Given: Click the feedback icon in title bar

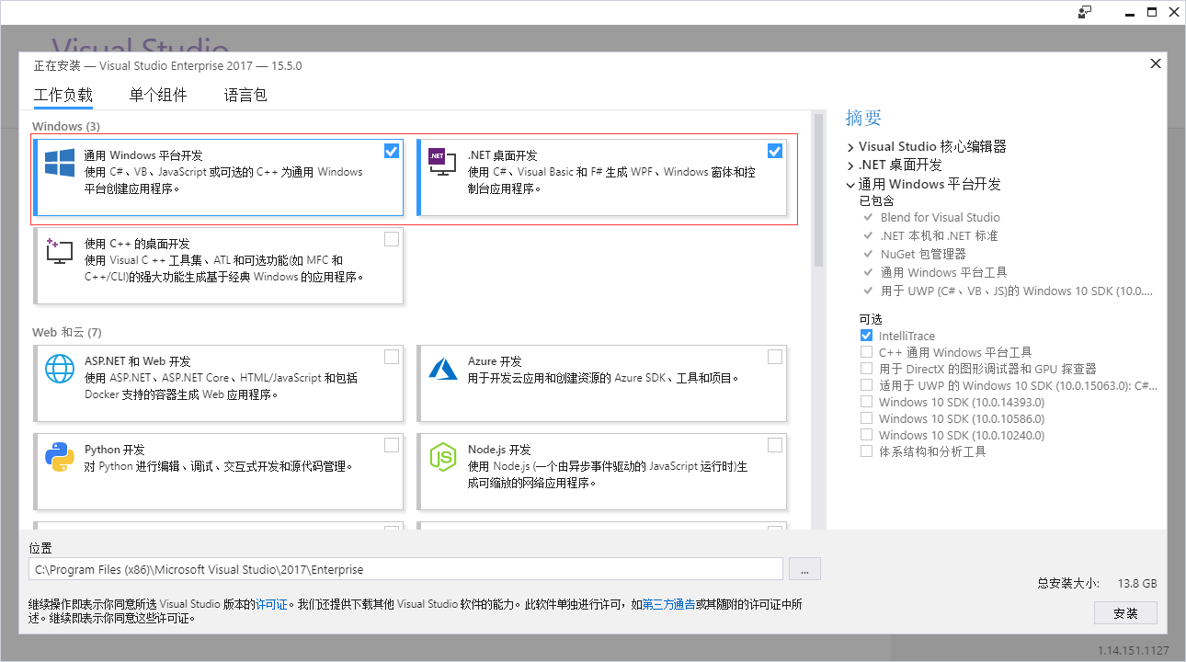Looking at the screenshot, I should click(1085, 12).
